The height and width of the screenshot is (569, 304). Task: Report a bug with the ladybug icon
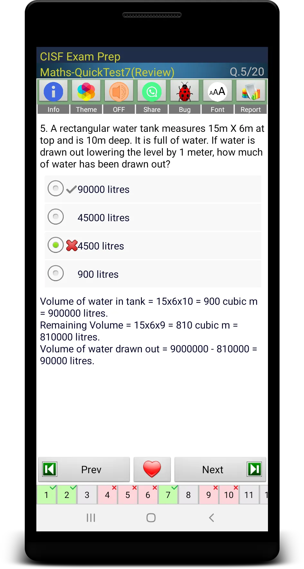185,92
